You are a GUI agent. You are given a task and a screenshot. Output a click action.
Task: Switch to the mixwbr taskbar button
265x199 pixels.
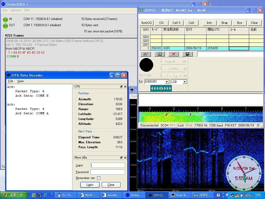pyautogui.click(x=112, y=195)
